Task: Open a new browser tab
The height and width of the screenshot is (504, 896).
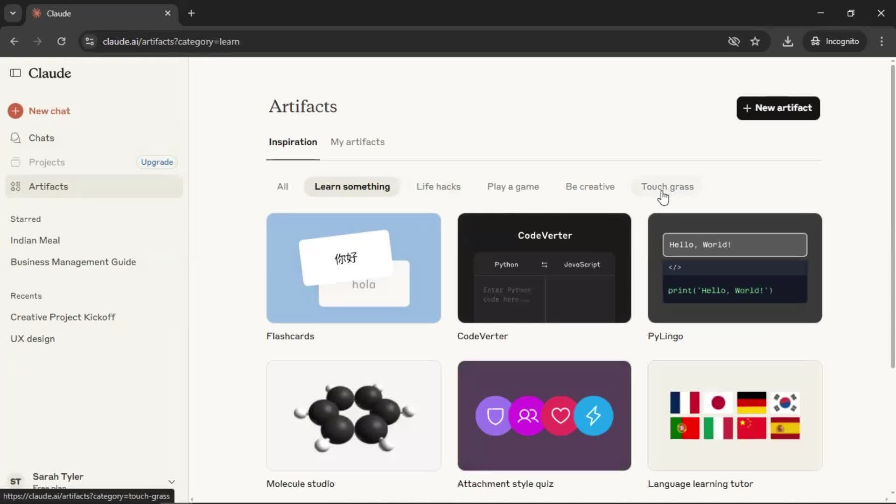Action: coord(191,14)
